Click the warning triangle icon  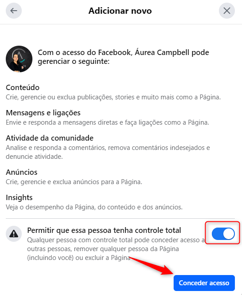click(14, 234)
